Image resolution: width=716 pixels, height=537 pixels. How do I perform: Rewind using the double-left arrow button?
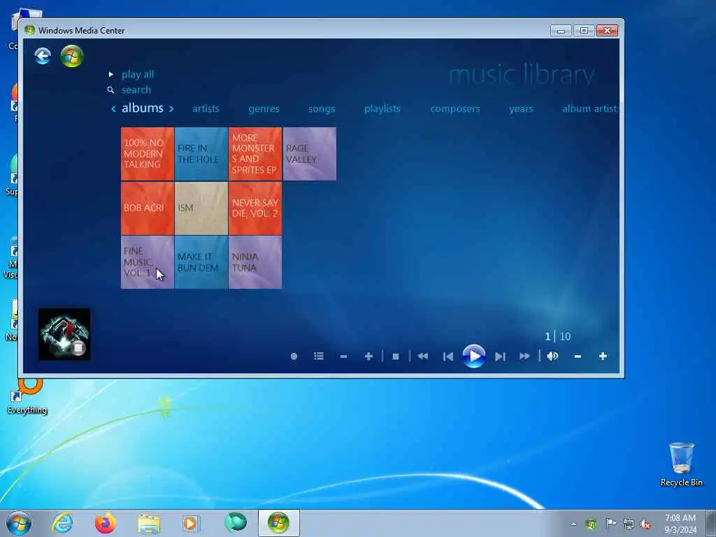tap(423, 356)
